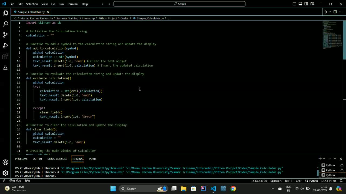This screenshot has width=346, height=194.
Task: Open the Search view in activity bar
Action: pyautogui.click(x=5, y=24)
